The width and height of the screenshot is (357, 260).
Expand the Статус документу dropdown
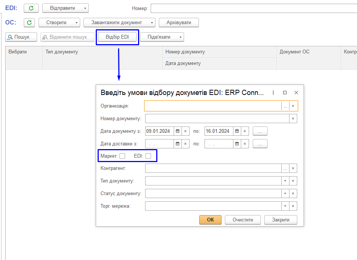pyautogui.click(x=285, y=194)
